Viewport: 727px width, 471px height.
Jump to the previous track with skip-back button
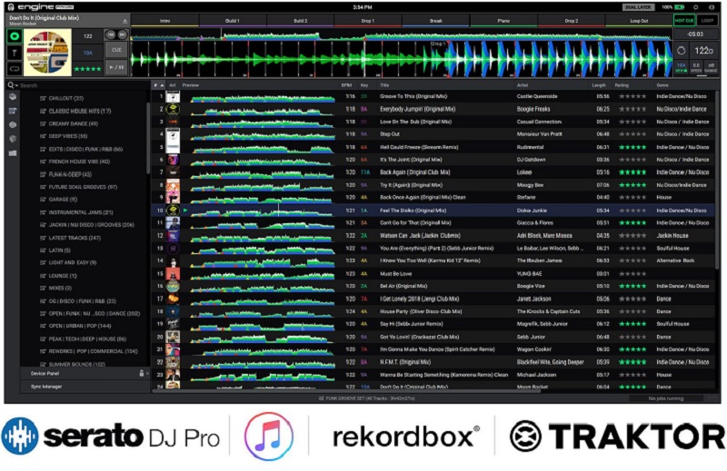110,34
